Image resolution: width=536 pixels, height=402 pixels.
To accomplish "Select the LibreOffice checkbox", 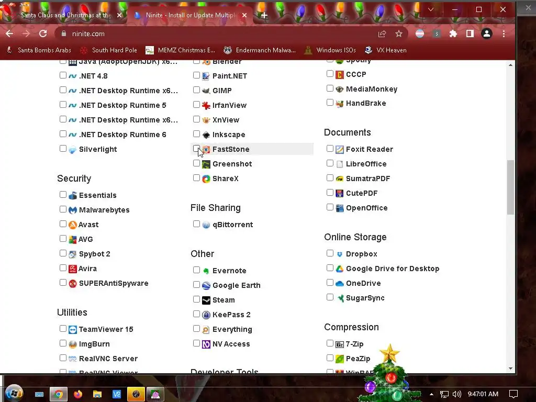I will [x=330, y=163].
